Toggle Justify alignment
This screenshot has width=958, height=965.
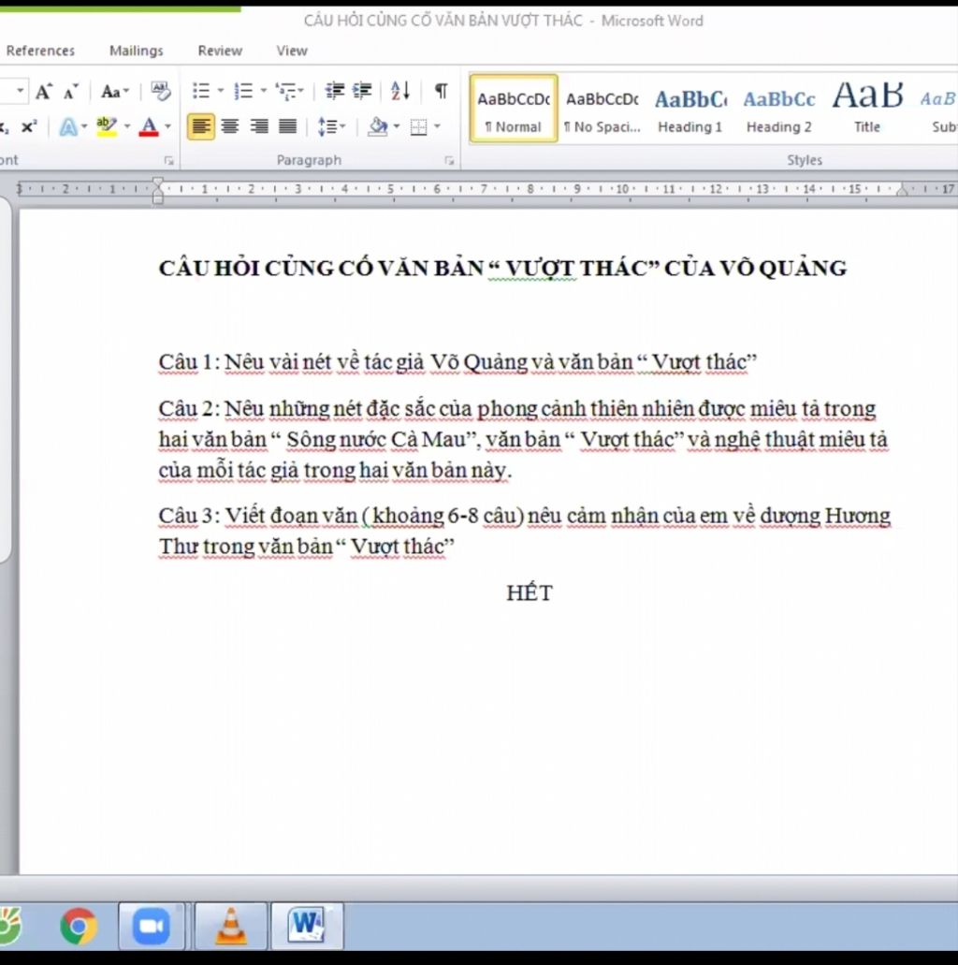click(287, 126)
